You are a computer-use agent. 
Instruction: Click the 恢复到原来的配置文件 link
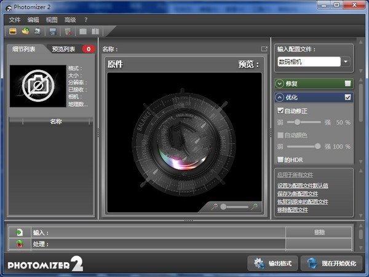303,201
